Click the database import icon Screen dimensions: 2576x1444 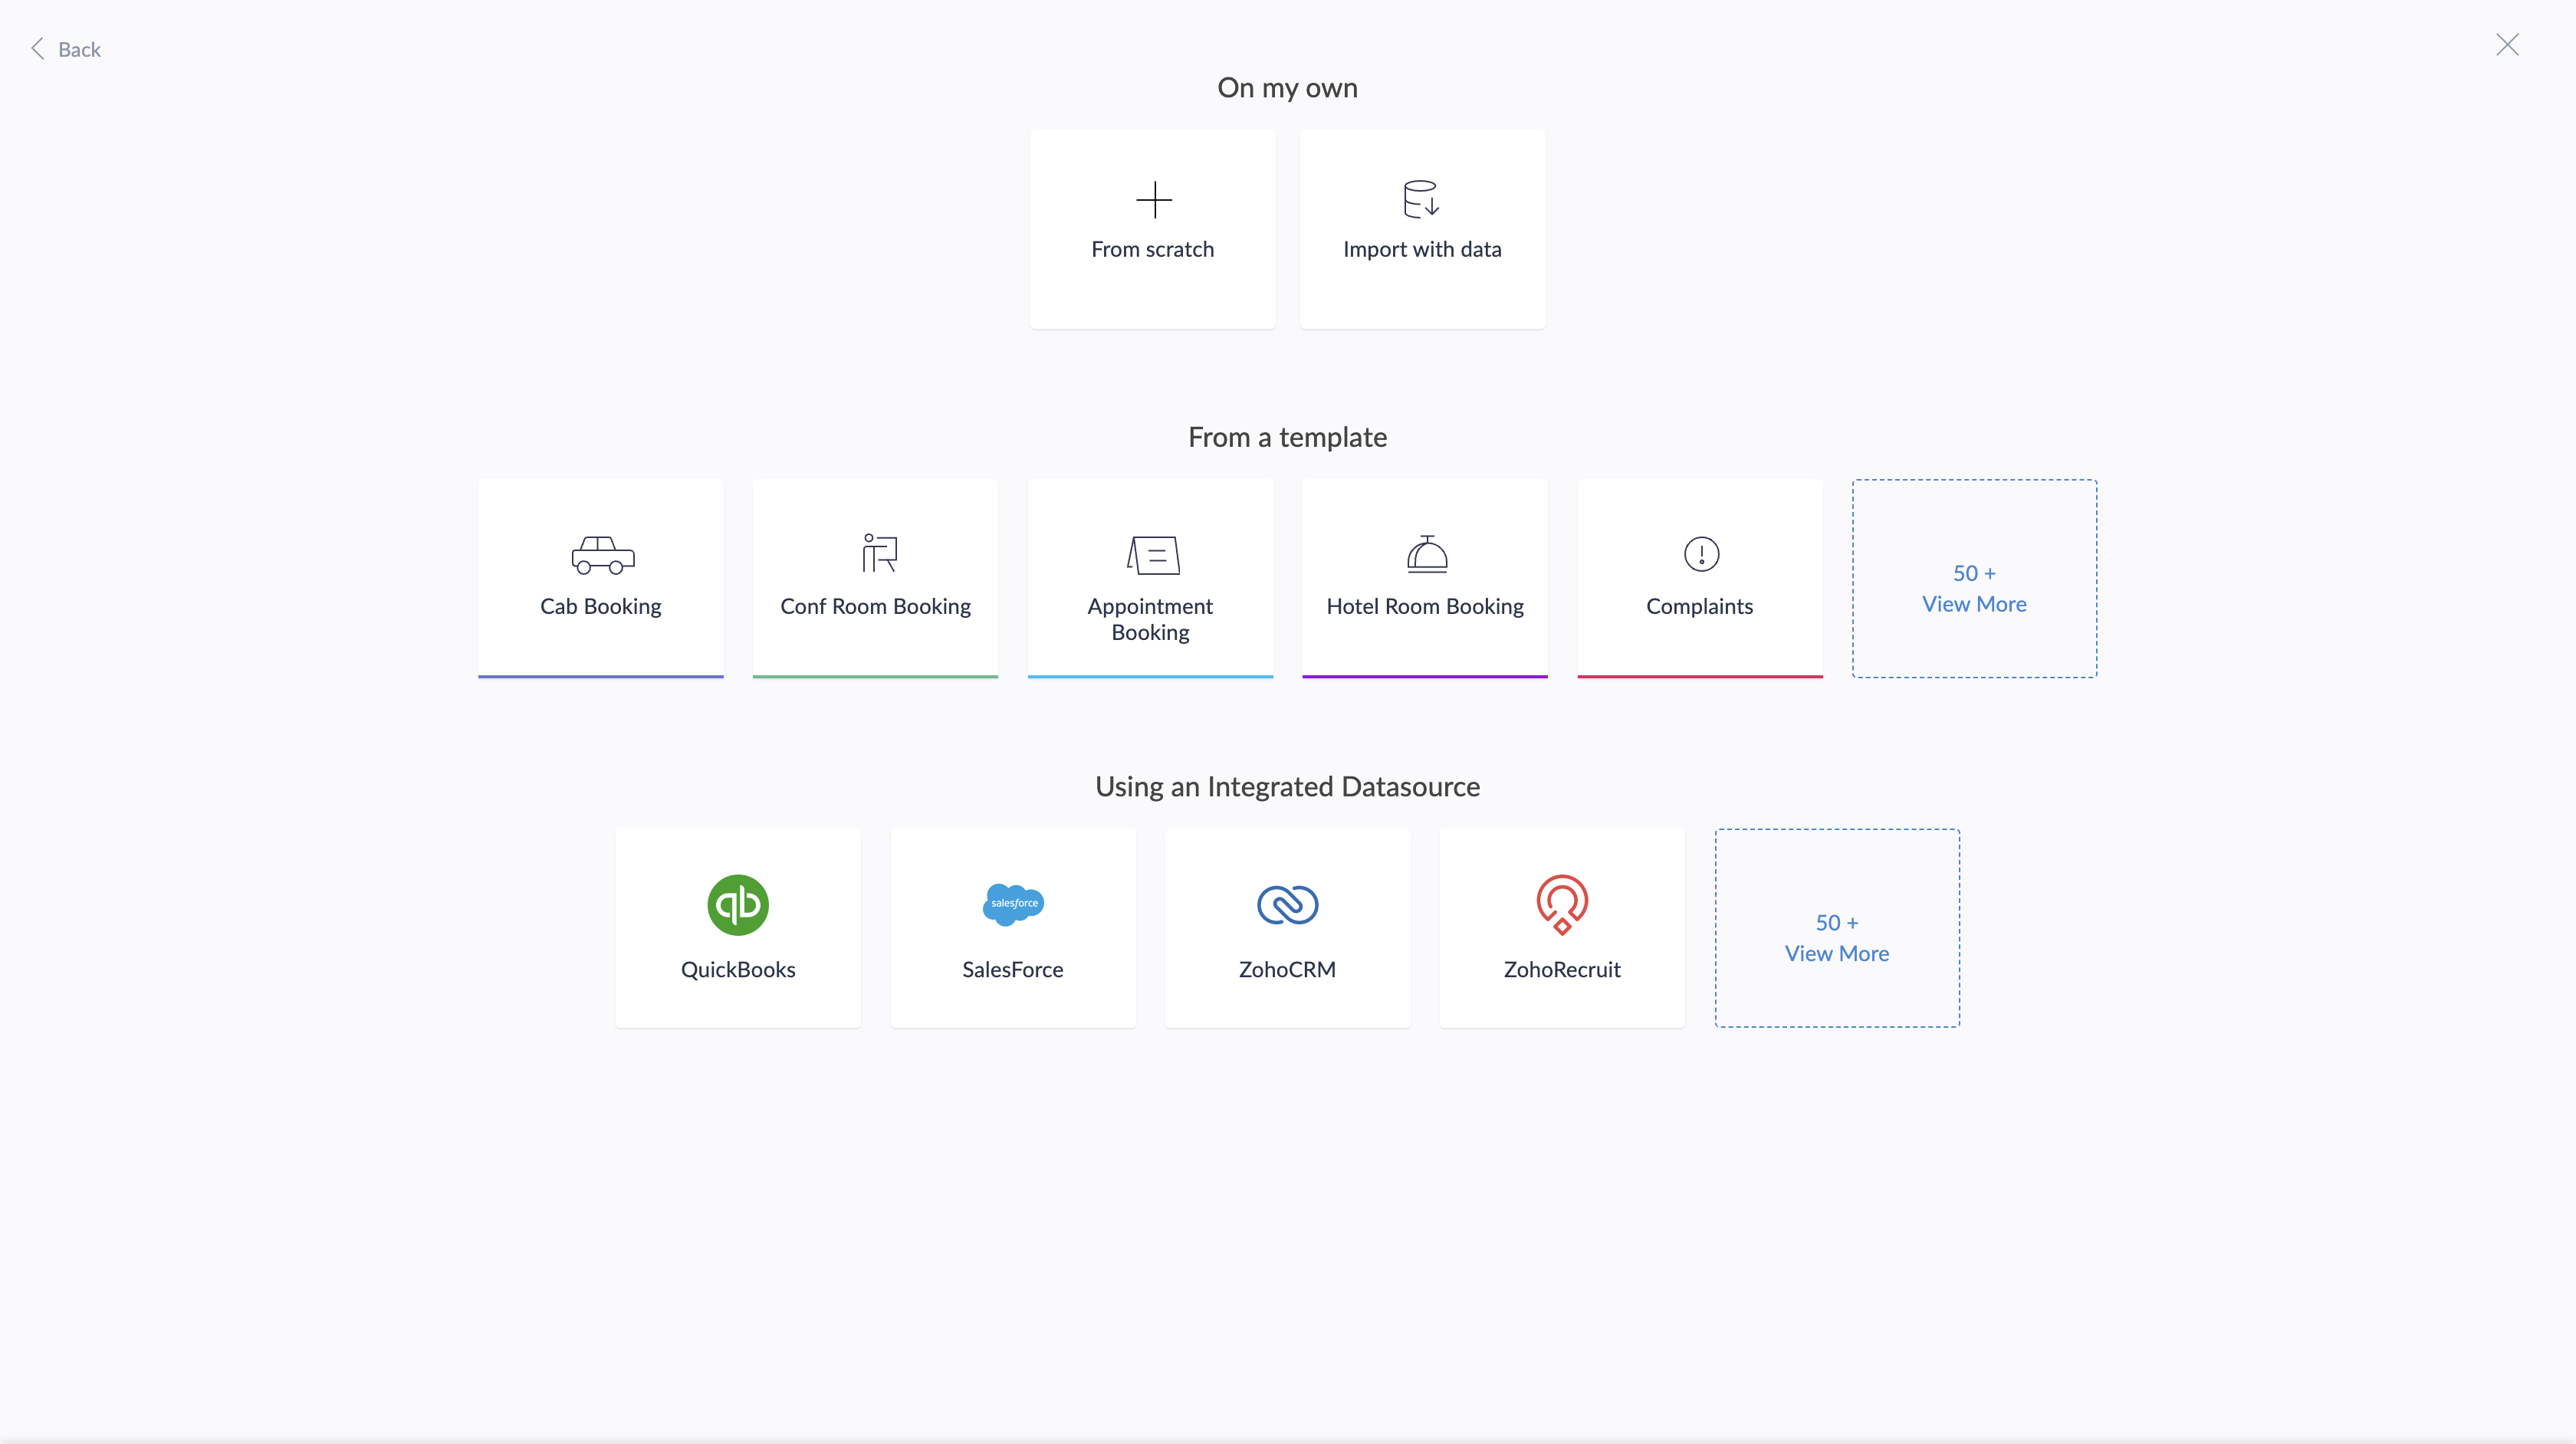1421,199
